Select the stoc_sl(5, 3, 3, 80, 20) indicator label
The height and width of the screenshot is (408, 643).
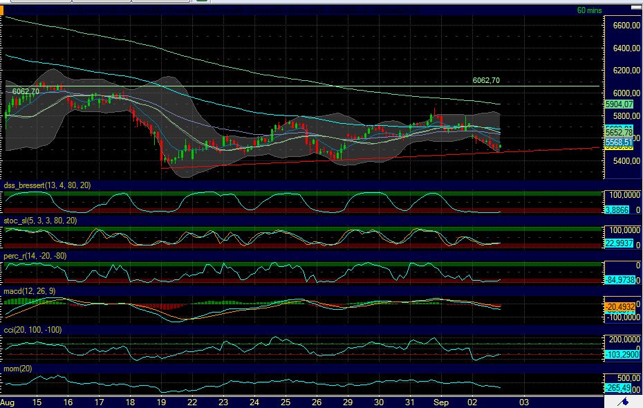pos(40,221)
